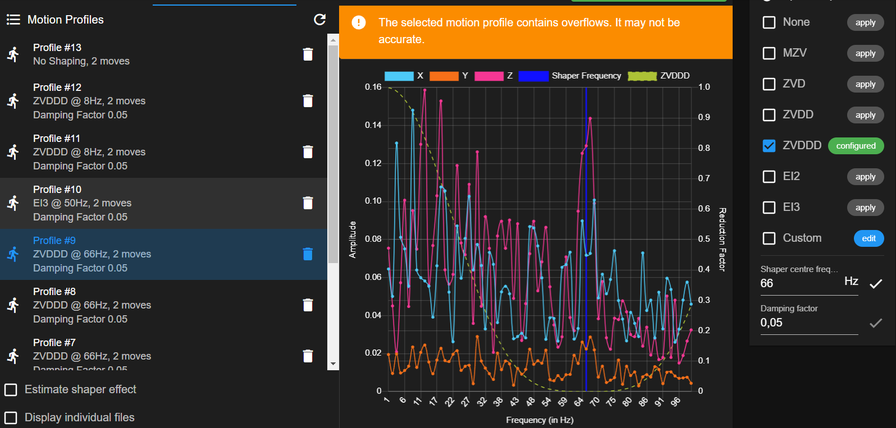Select Profile #12 ZVDDD @ 8Hz entry
The width and height of the screenshot is (896, 428).
163,101
